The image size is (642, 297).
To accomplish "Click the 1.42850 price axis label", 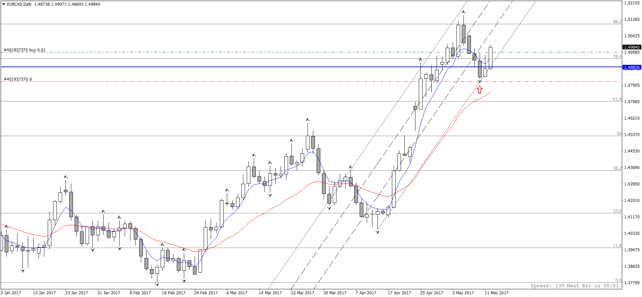I will click(x=632, y=184).
